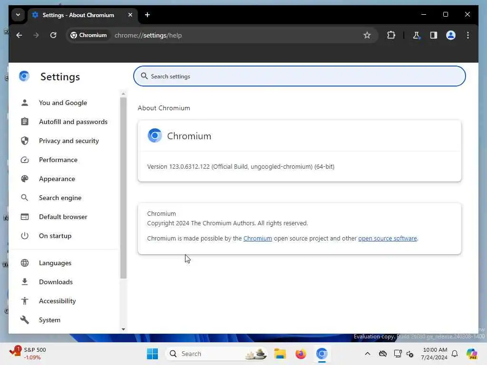Image resolution: width=487 pixels, height=365 pixels.
Task: Open Default browser settings
Action: click(63, 217)
